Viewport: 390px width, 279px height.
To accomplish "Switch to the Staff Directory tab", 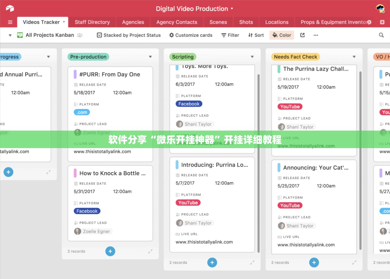I will pyautogui.click(x=92, y=22).
